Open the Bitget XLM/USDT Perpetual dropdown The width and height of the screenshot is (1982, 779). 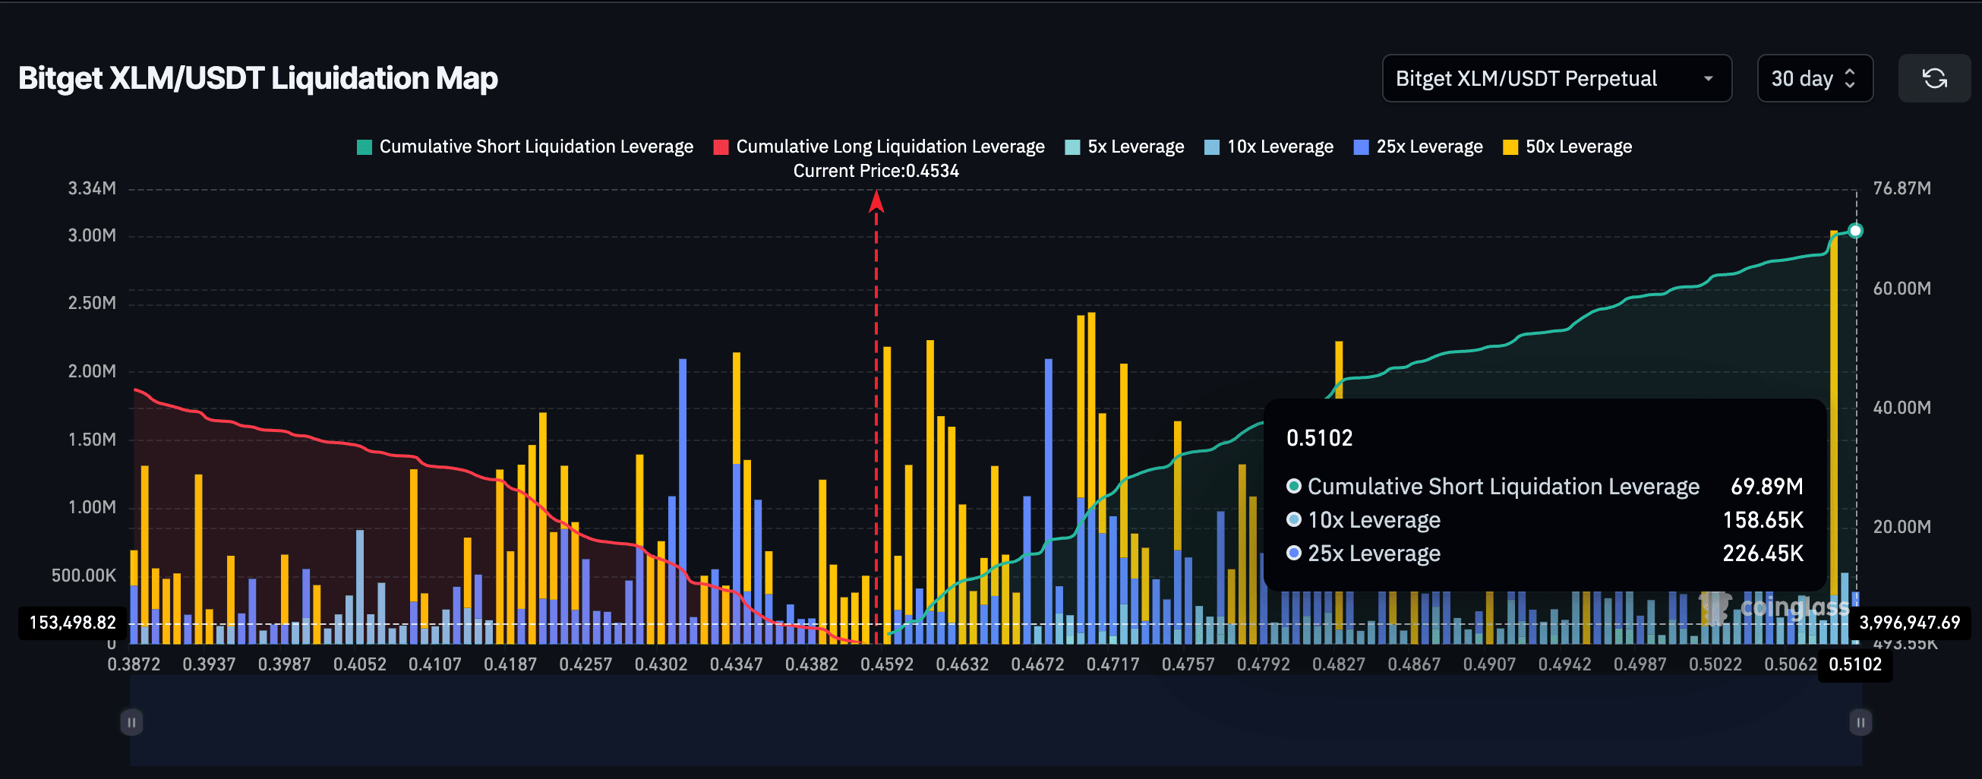1557,78
